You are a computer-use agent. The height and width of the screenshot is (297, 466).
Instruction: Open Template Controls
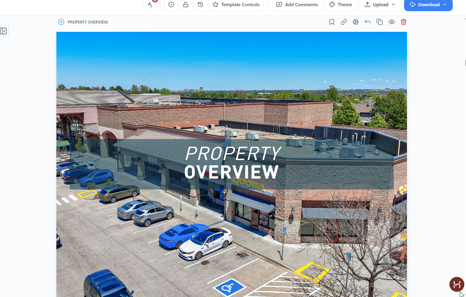(x=236, y=5)
